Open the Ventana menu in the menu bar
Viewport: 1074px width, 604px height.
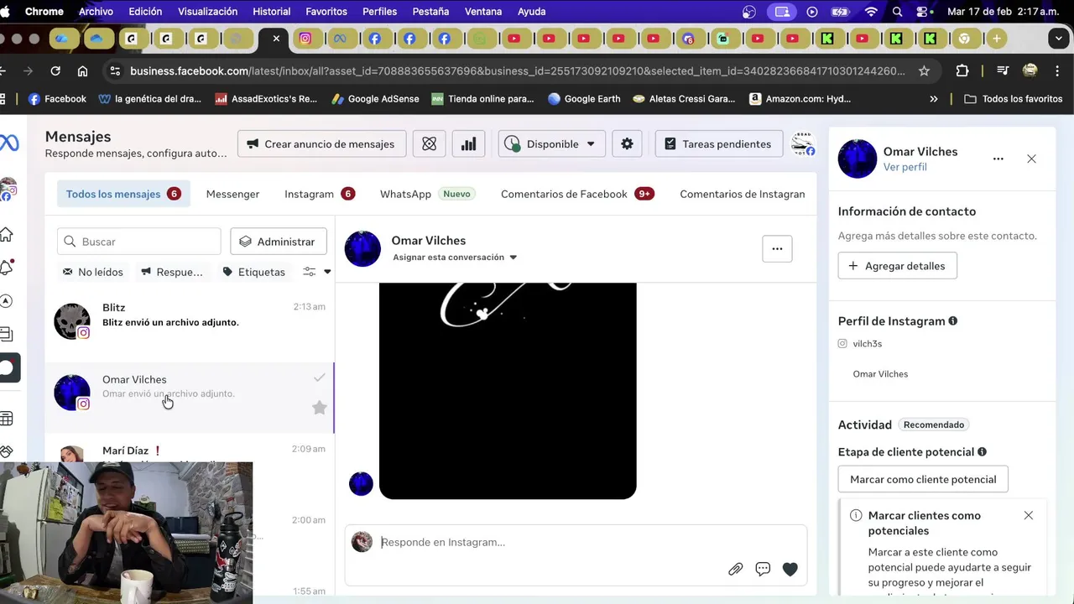pyautogui.click(x=482, y=12)
